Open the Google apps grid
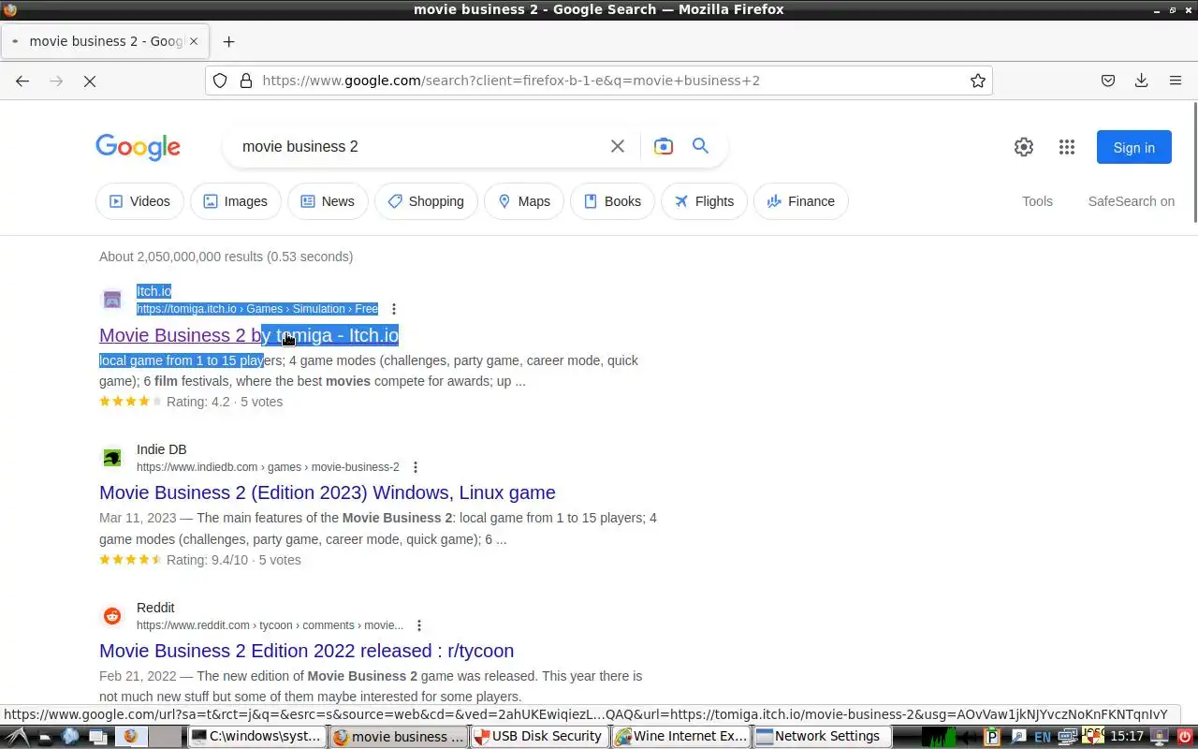This screenshot has width=1198, height=749. (x=1067, y=147)
